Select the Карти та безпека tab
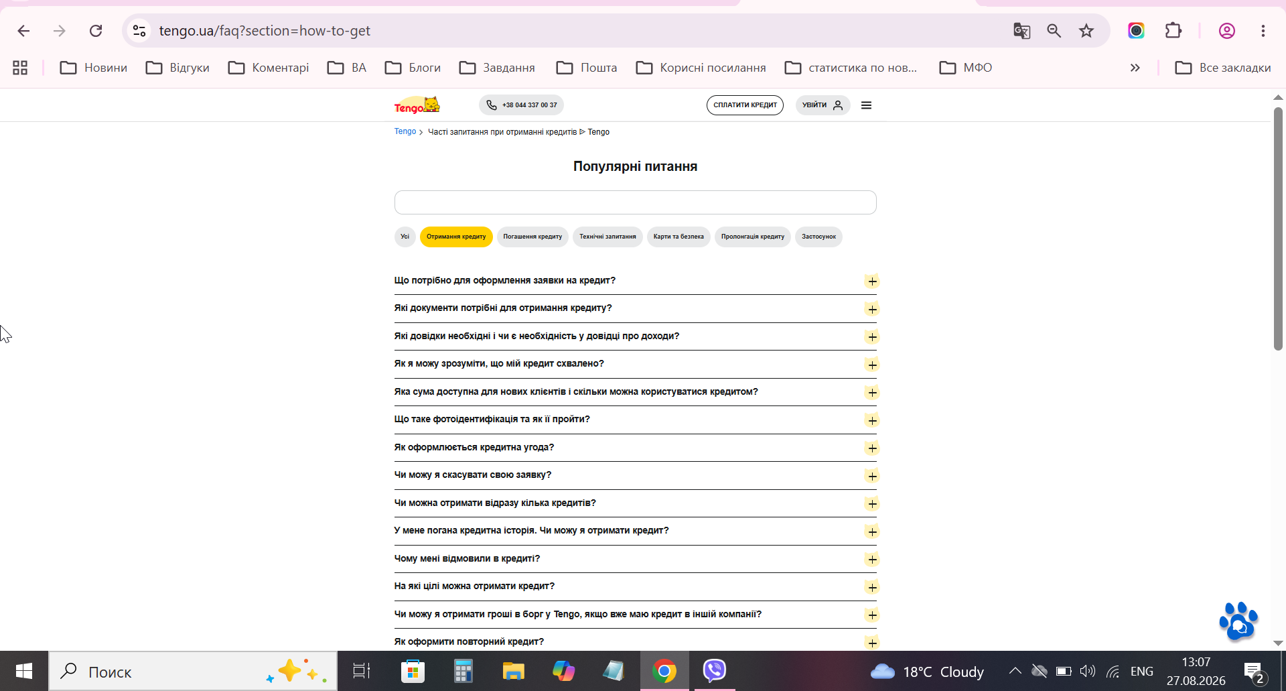Viewport: 1286px width, 691px height. point(678,237)
